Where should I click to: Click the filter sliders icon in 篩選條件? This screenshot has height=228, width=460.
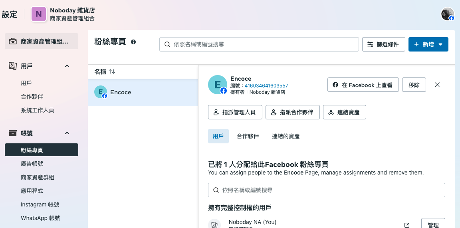(x=371, y=44)
